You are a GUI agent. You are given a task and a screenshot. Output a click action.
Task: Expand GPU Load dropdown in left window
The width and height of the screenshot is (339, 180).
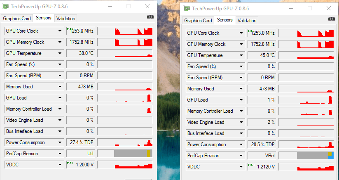(x=60, y=98)
